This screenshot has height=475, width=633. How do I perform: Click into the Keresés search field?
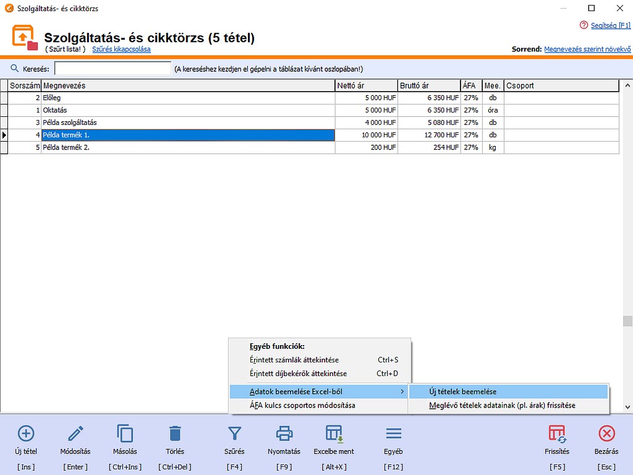coord(113,69)
